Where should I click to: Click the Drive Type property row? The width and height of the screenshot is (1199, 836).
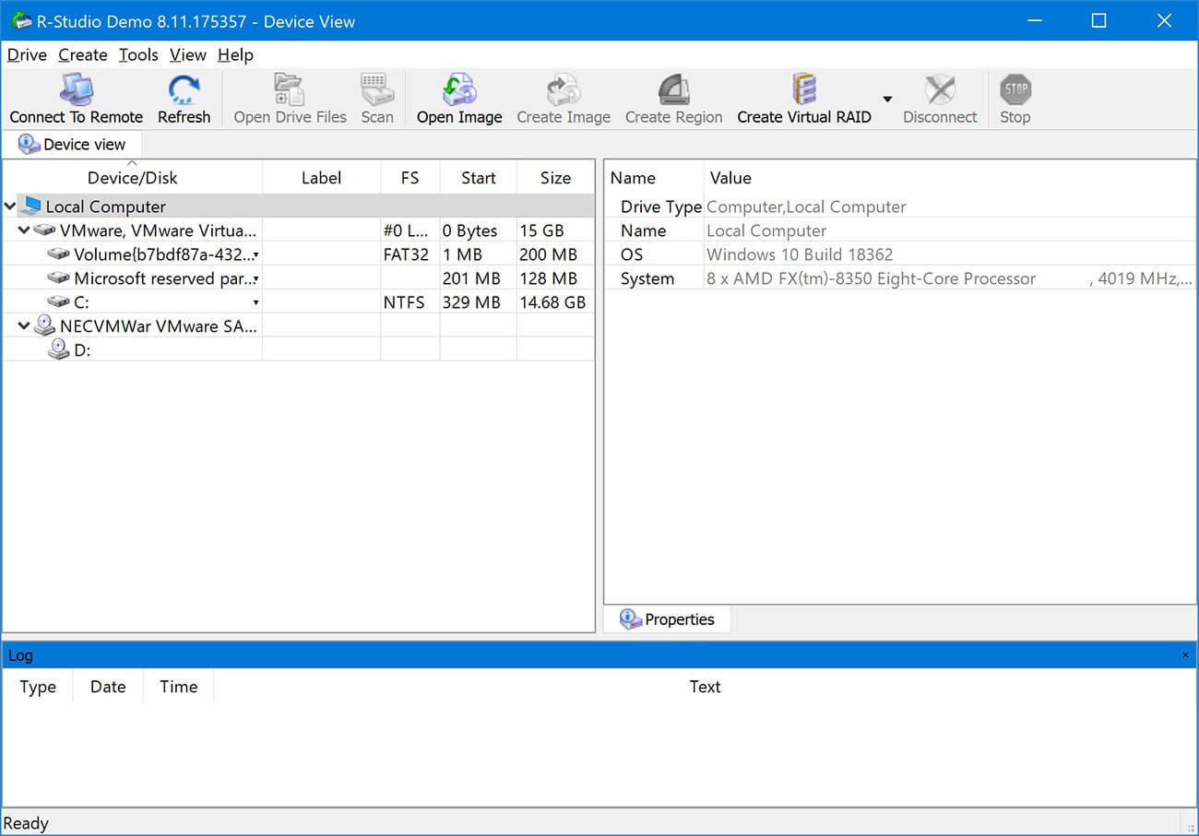coord(899,206)
